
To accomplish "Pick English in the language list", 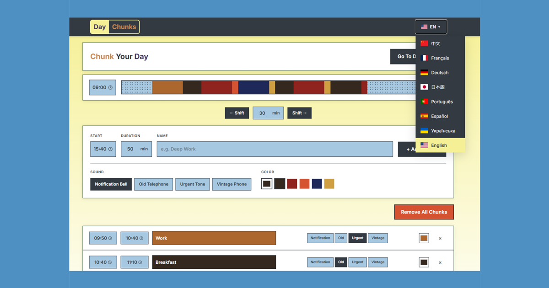I will (440, 145).
